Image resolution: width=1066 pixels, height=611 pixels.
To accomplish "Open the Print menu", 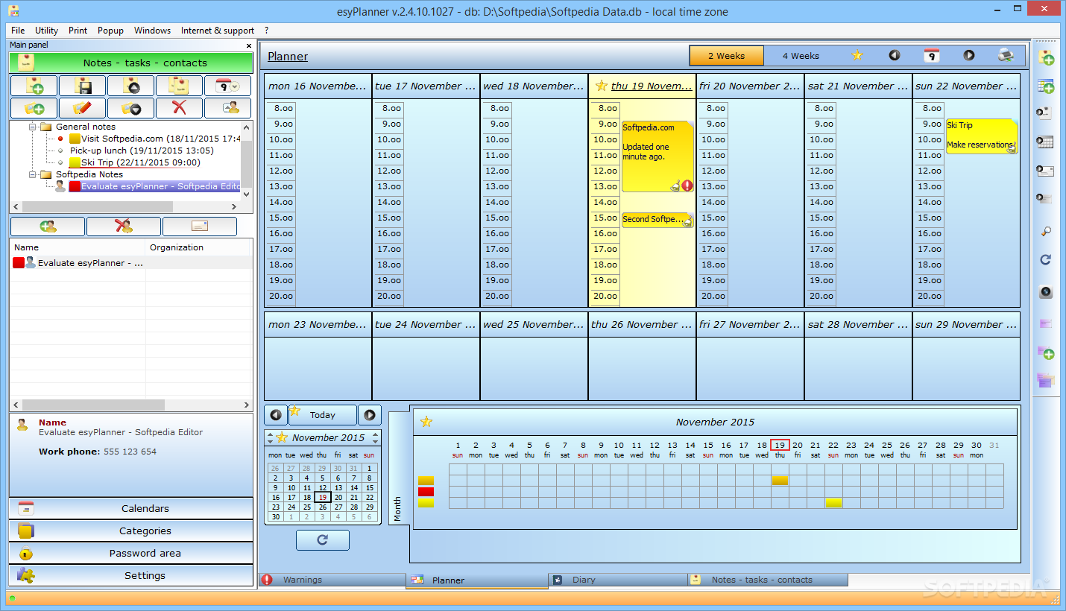I will click(78, 31).
